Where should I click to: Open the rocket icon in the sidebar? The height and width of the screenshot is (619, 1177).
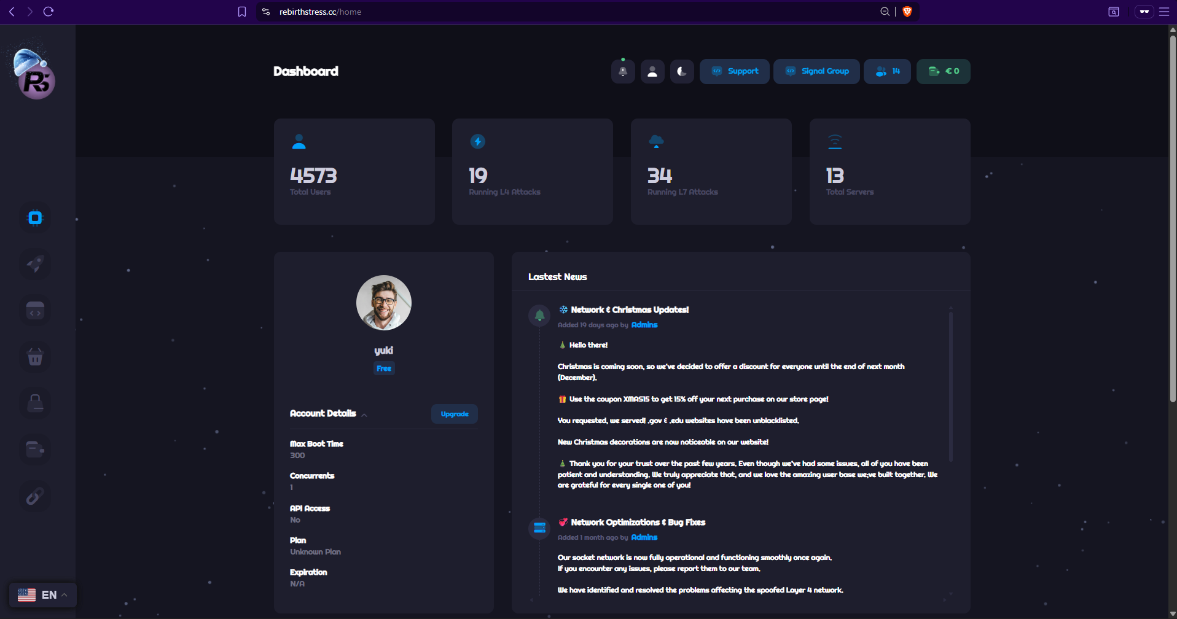pos(35,264)
